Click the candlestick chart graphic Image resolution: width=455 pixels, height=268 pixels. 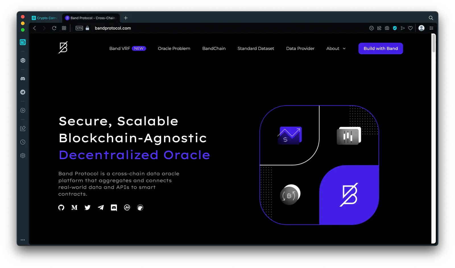click(x=349, y=136)
